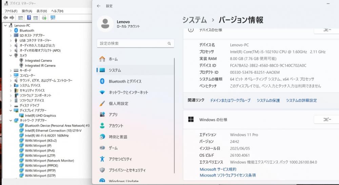This screenshot has width=339, height=185.
Task: Open the アクセシビリティ settings page
Action: [x=120, y=159]
